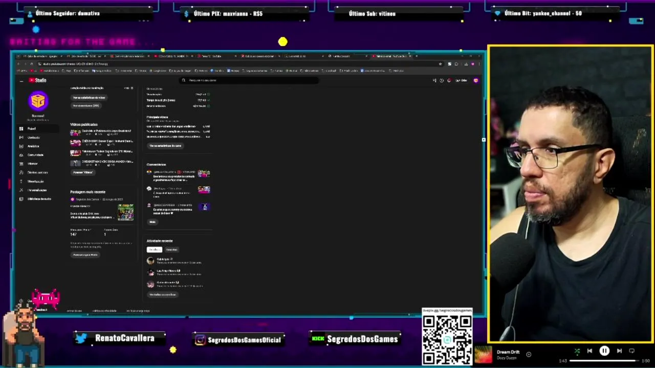Screen dimensions: 655x368
Task: Click the Instagram SegredosDosGamesOficial label
Action: point(245,340)
